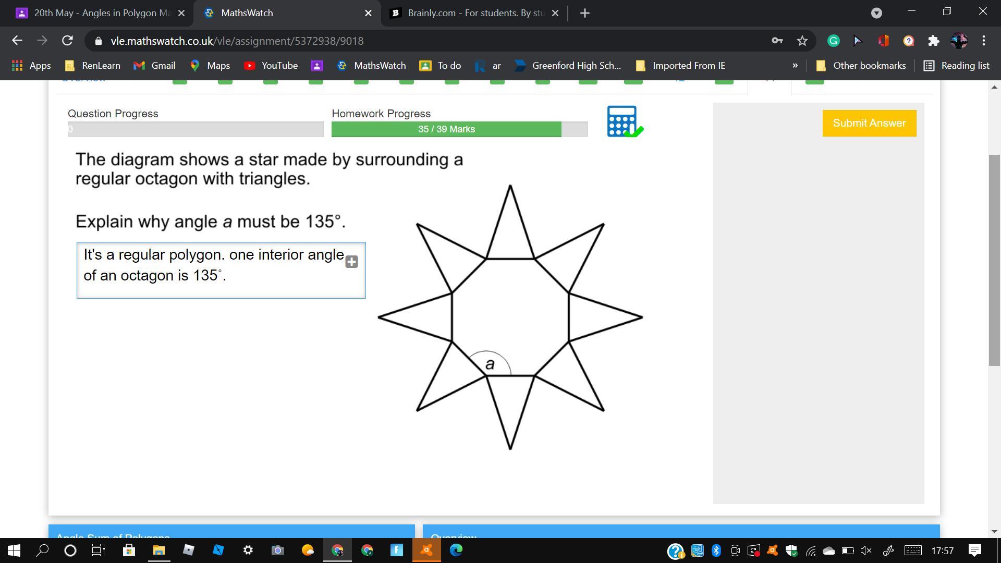This screenshot has width=1001, height=563.
Task: Open the Chrome tab search dropdown
Action: pos(876,13)
